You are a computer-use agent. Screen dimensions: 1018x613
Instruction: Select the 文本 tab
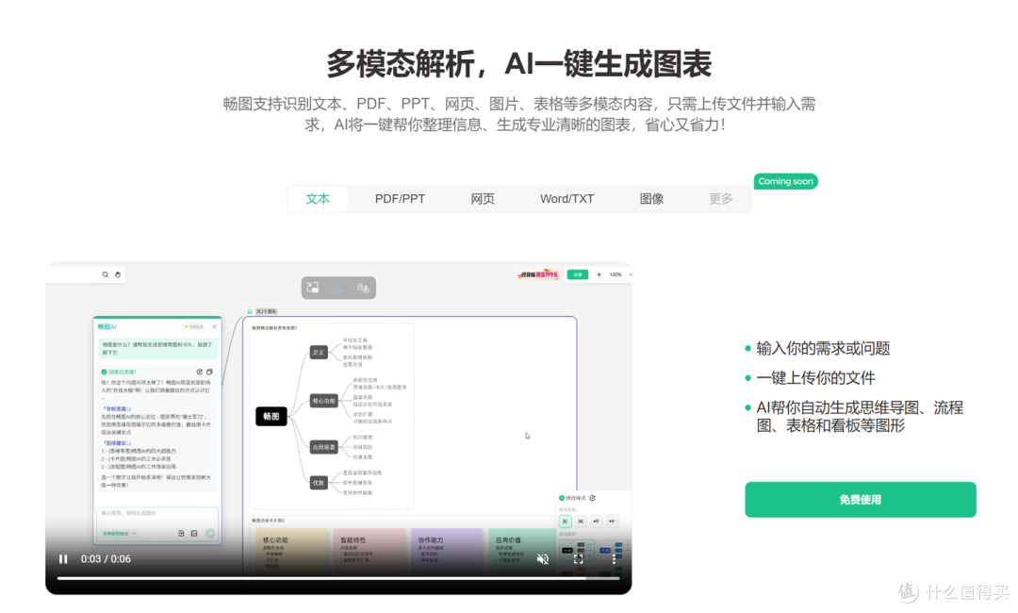(318, 199)
